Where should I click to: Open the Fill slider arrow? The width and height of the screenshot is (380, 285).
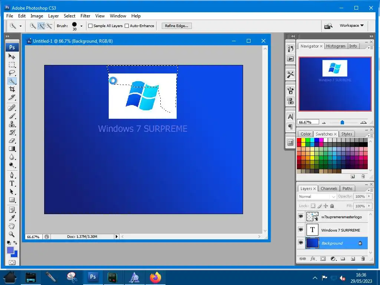click(369, 206)
